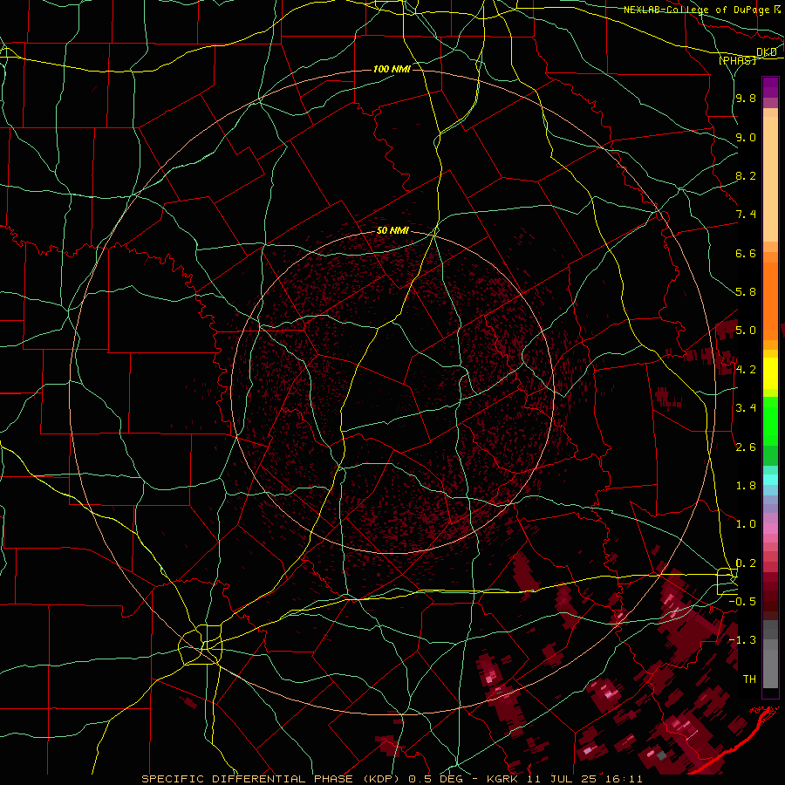Image resolution: width=785 pixels, height=785 pixels.
Task: Select the purple top segment of color bar
Action: coord(770,87)
